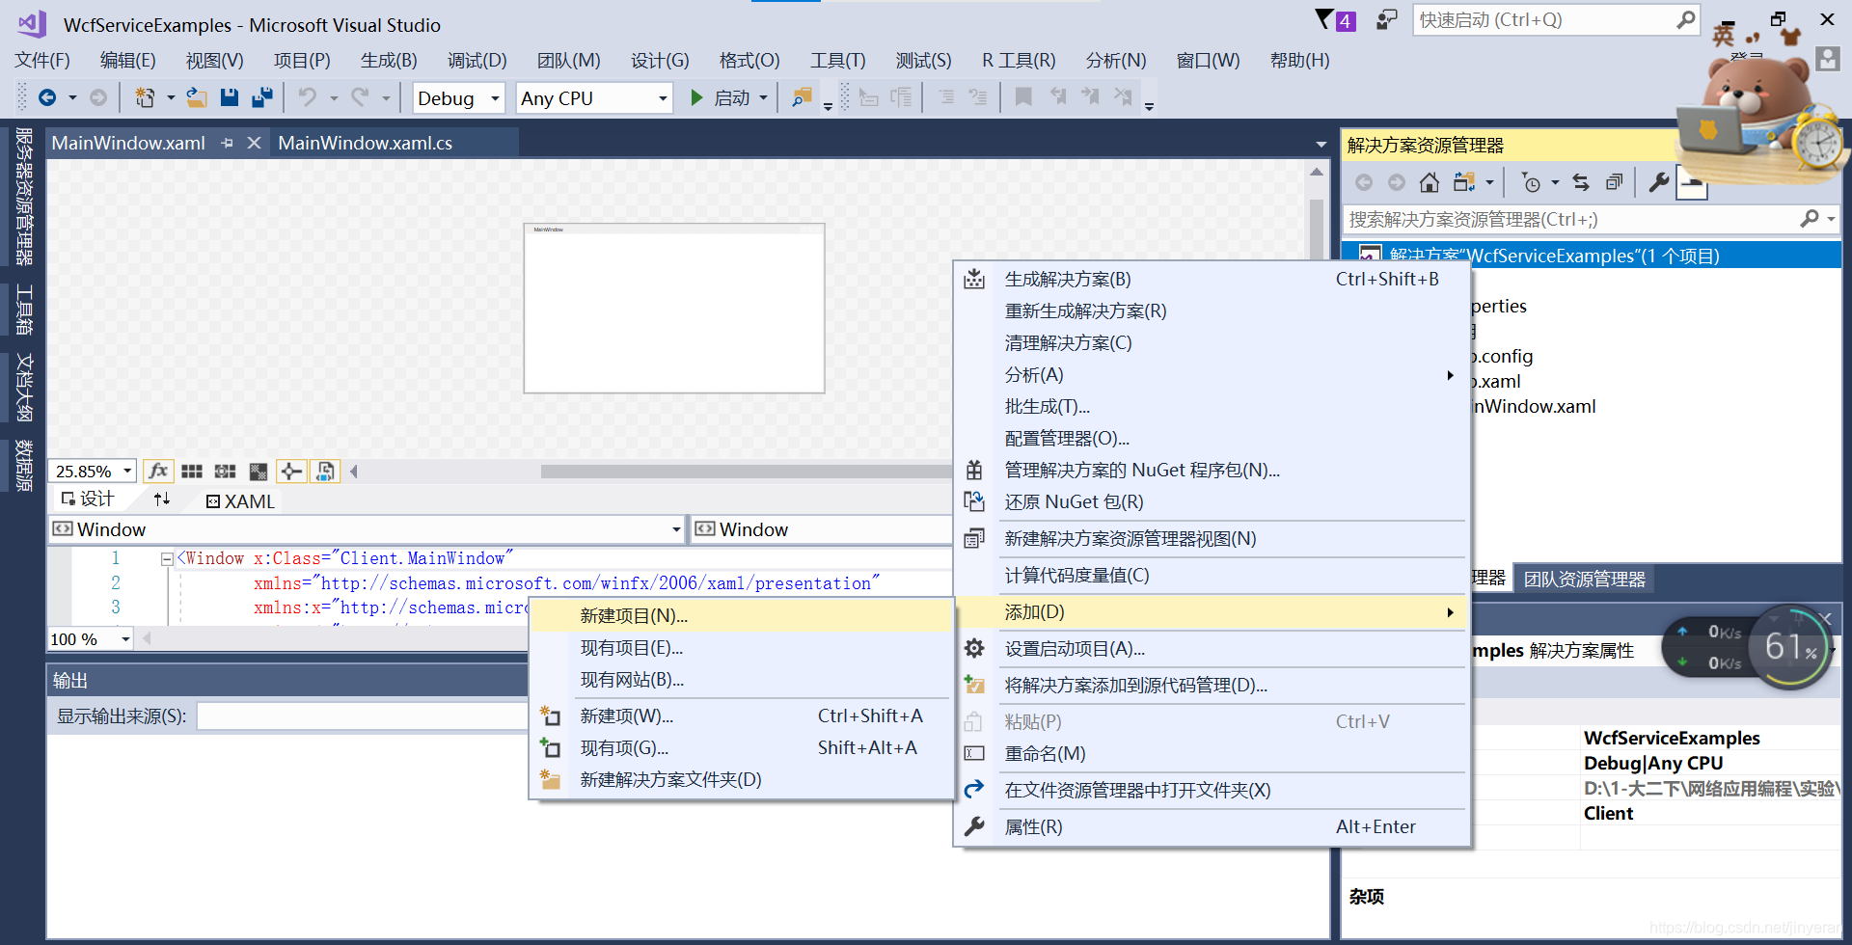The width and height of the screenshot is (1852, 945).
Task: Select 新建项目(N)... from the submenu
Action: pos(742,615)
